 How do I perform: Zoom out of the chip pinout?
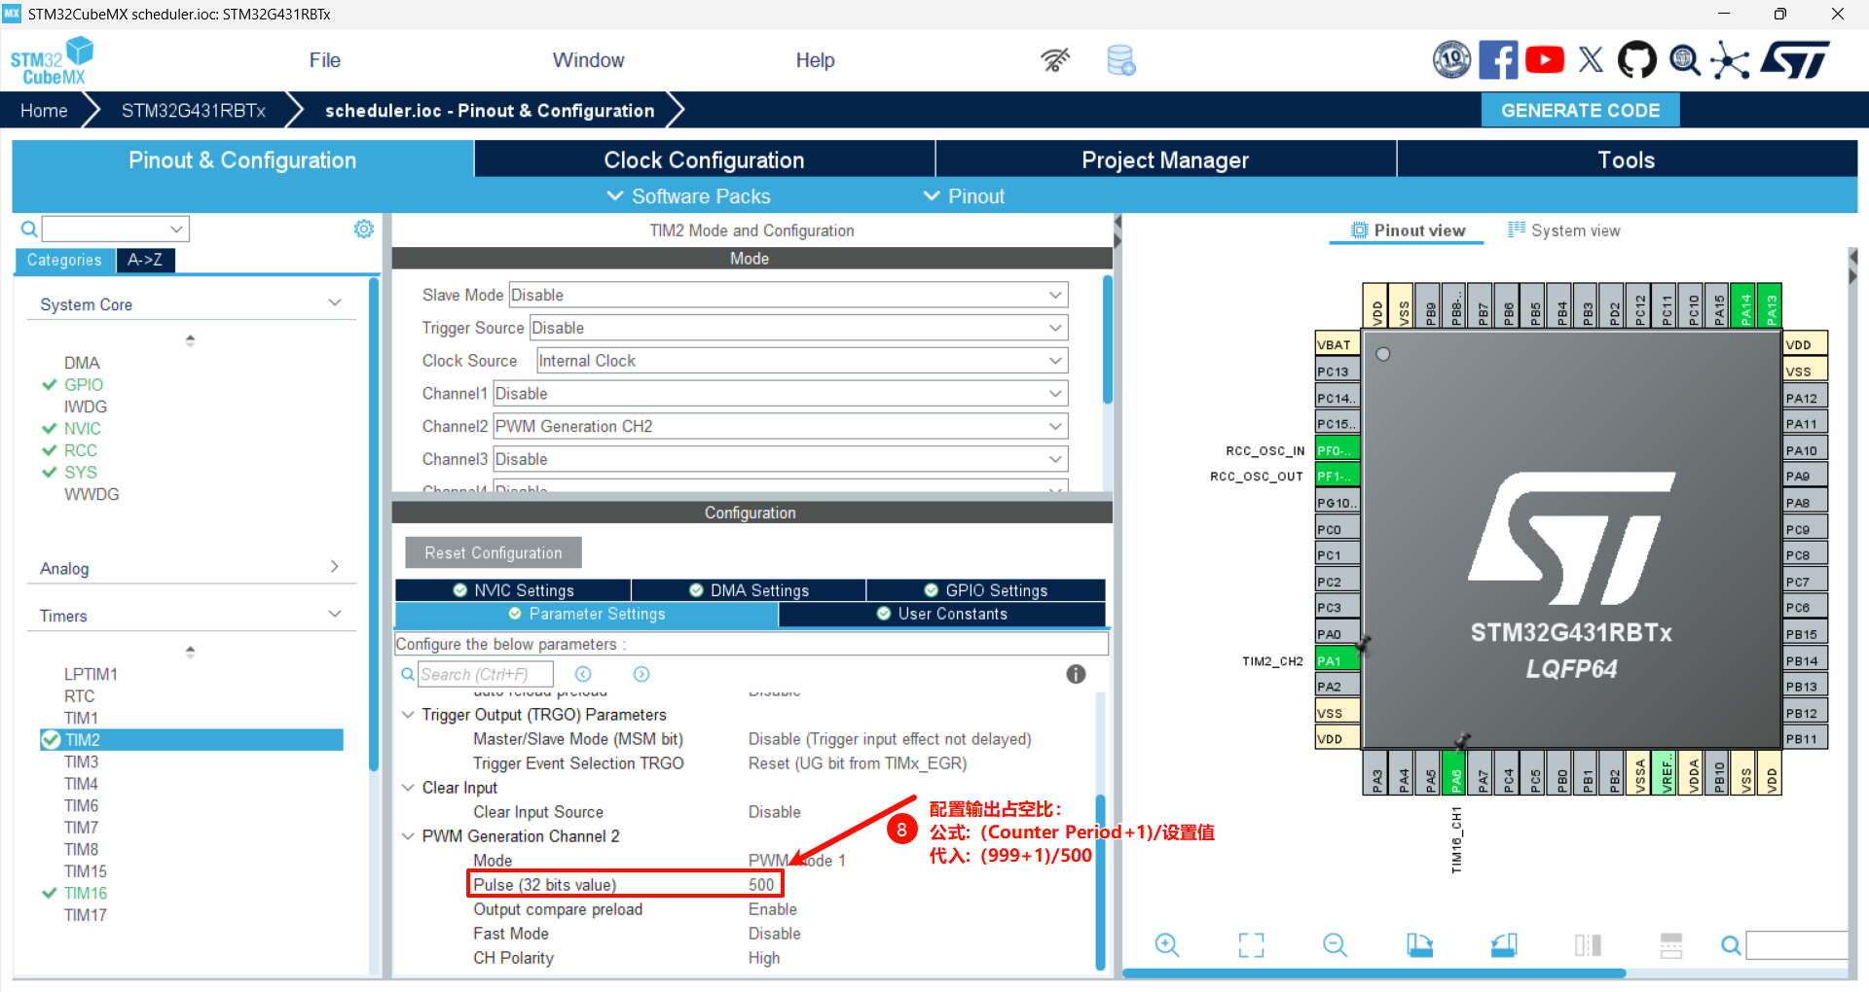tap(1336, 944)
